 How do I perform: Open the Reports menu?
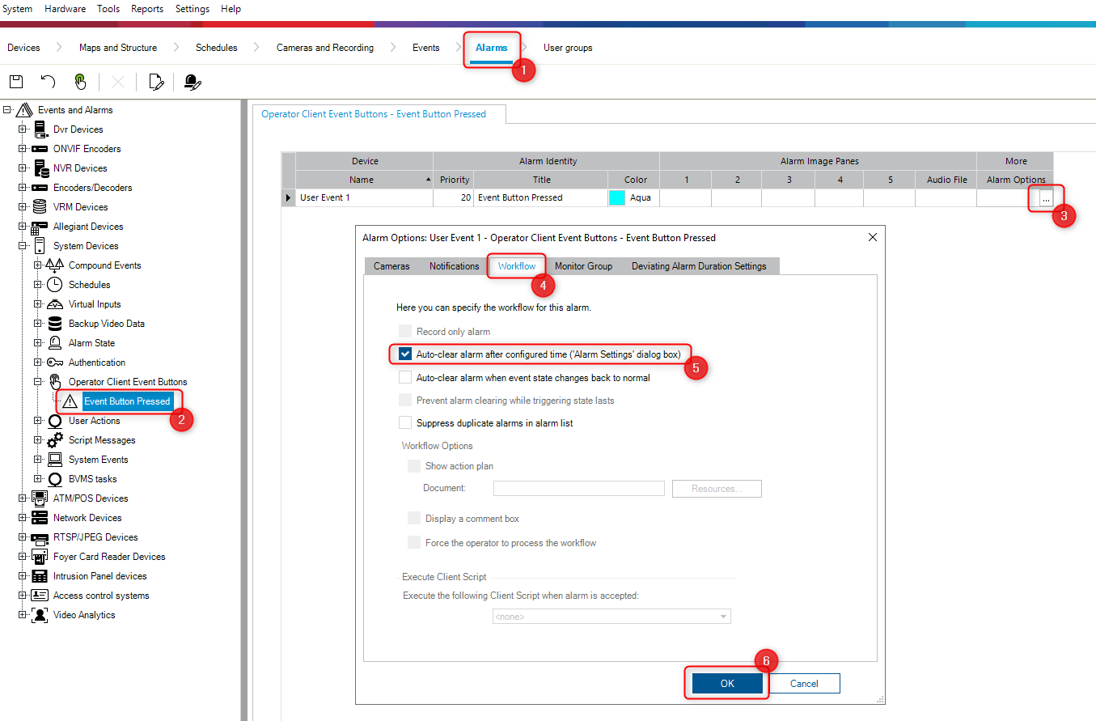tap(146, 9)
